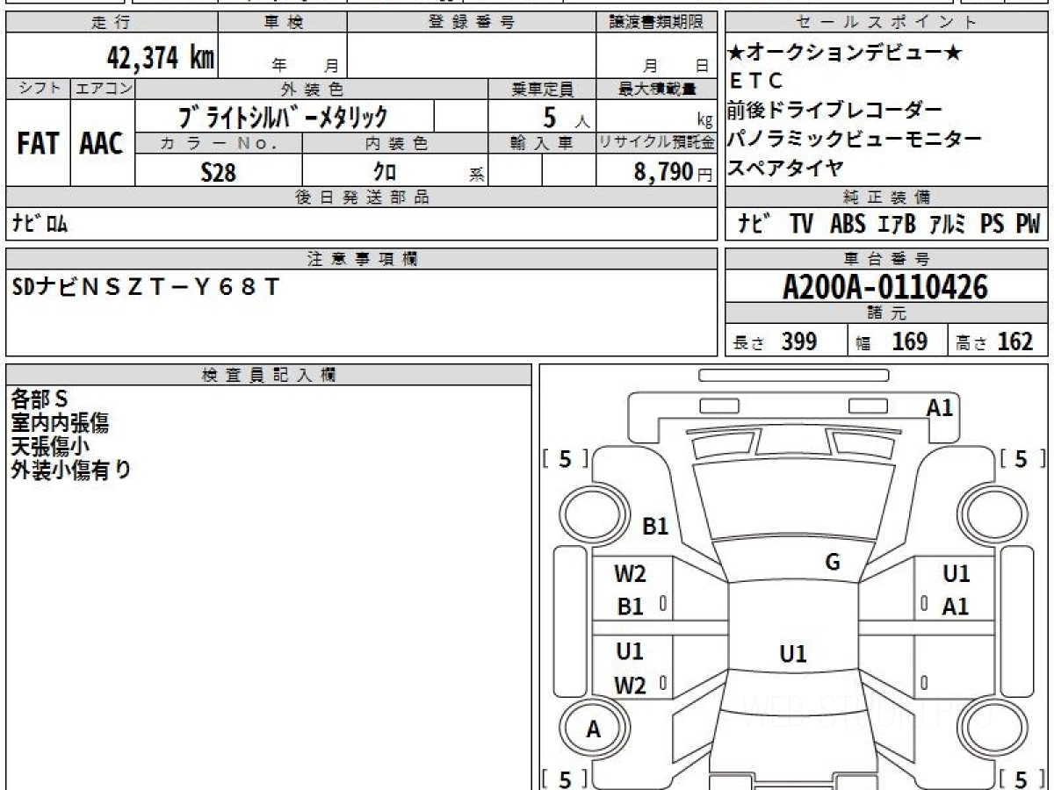
Task: Select chassis number A200A-0110426
Action: (885, 286)
